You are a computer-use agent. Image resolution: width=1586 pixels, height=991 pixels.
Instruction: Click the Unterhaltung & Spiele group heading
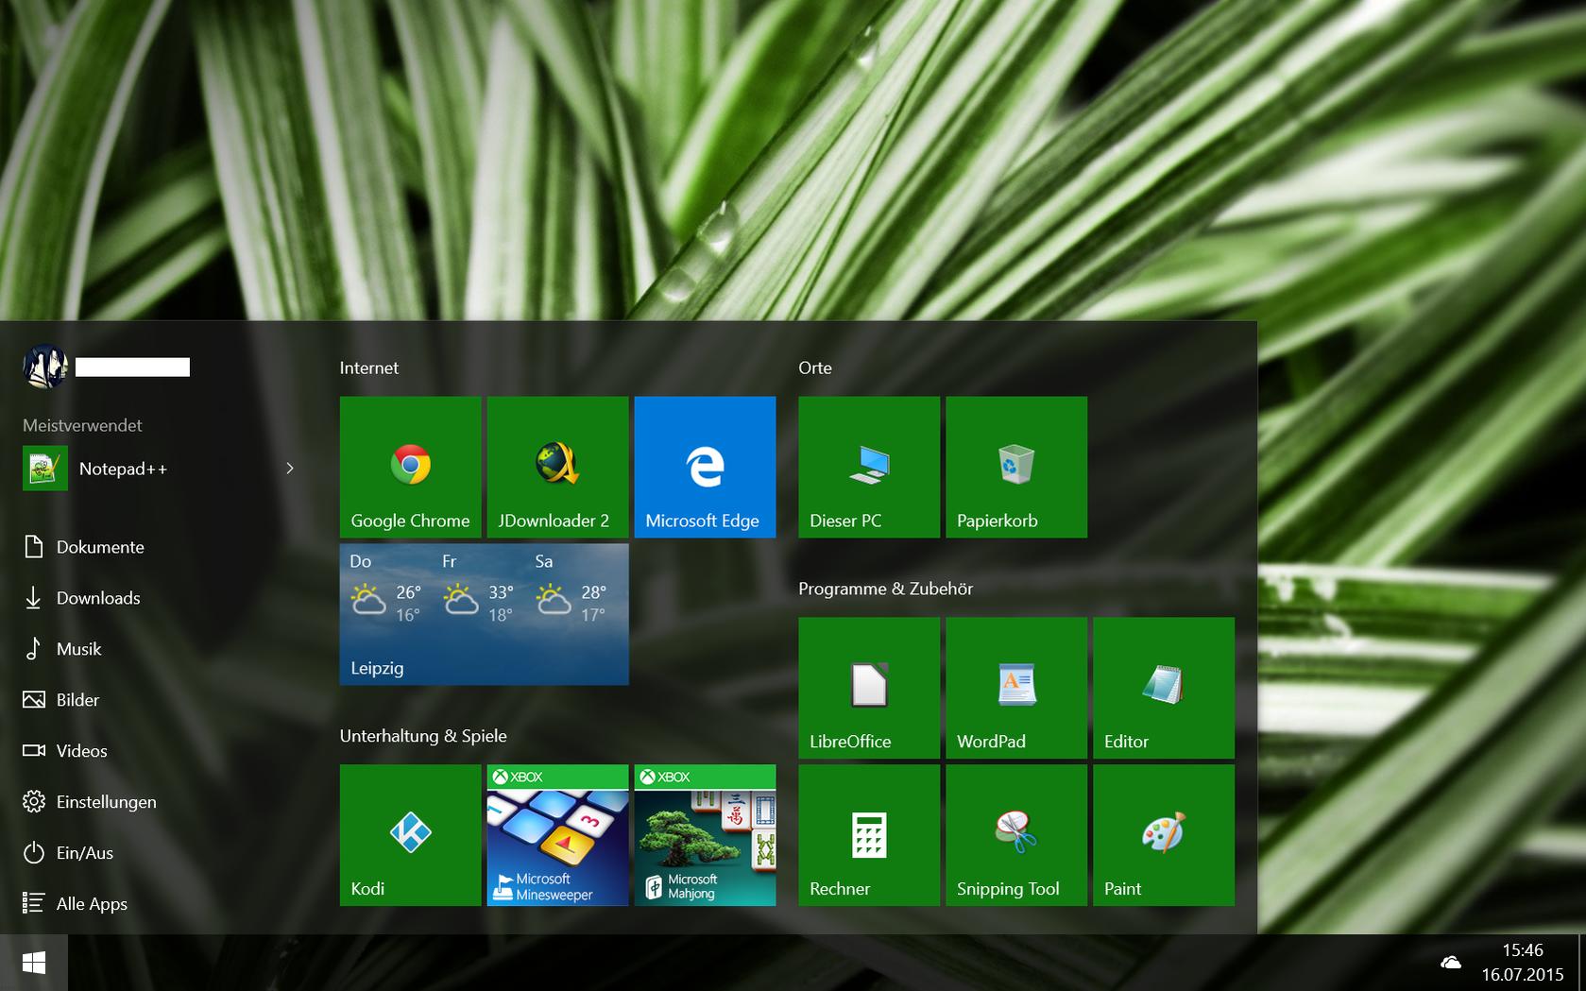click(x=423, y=736)
